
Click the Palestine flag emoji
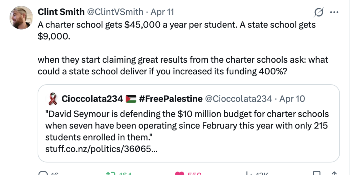pyautogui.click(x=131, y=99)
